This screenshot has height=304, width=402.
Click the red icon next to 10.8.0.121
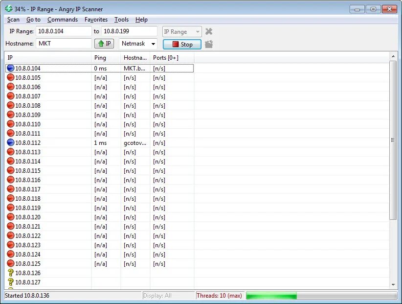coord(10,226)
